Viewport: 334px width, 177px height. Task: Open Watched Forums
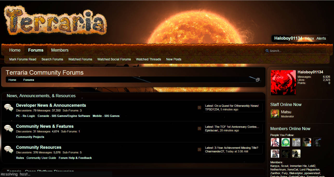click(x=80, y=59)
